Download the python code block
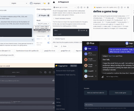Image resolution: width=134 pixels, height=111 pixels. pos(86,30)
